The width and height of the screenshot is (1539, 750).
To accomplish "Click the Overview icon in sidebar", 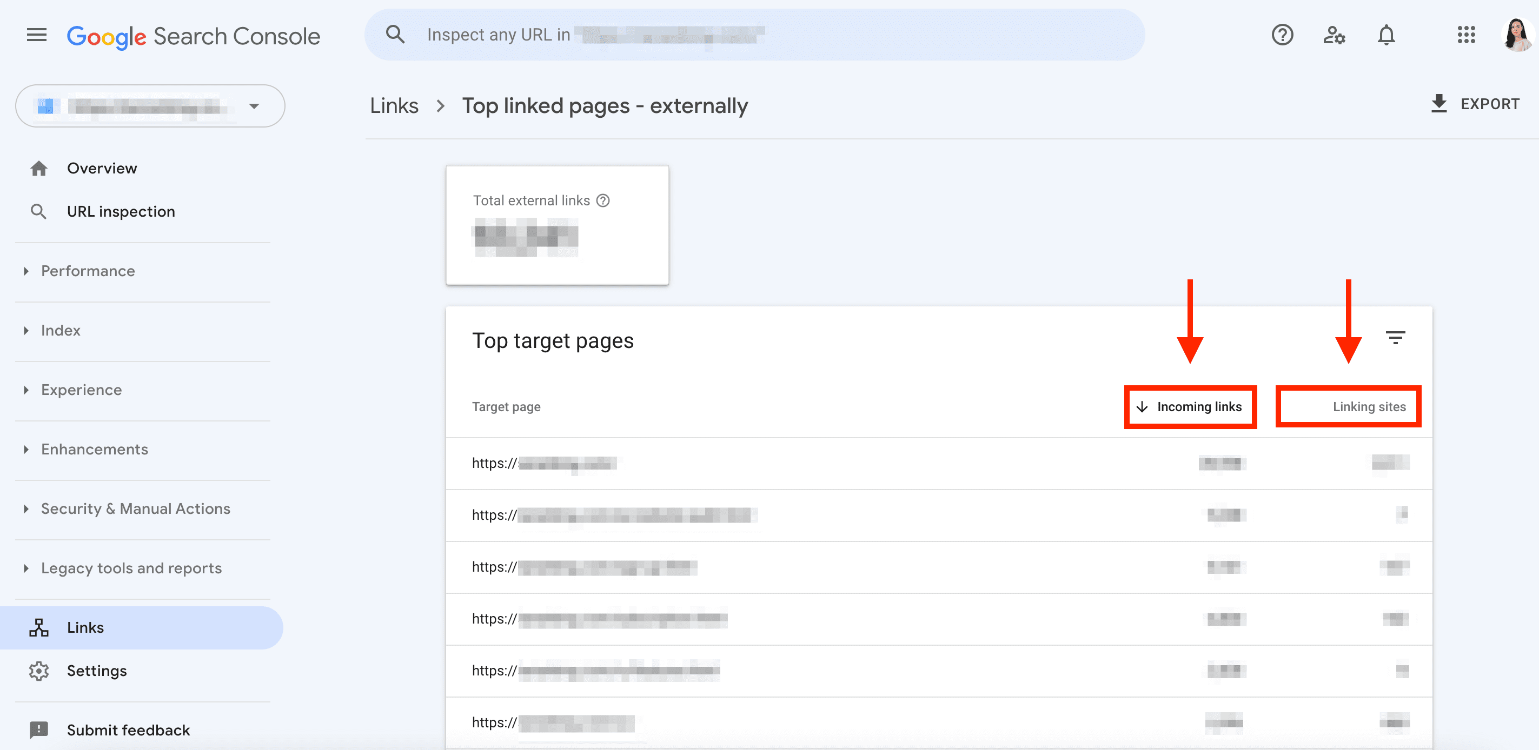I will 39,166.
